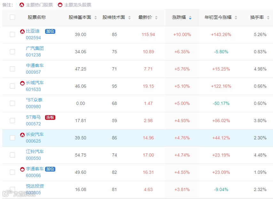273x199 pixels.
Task: Click stock code 002594
Action: (x=33, y=38)
